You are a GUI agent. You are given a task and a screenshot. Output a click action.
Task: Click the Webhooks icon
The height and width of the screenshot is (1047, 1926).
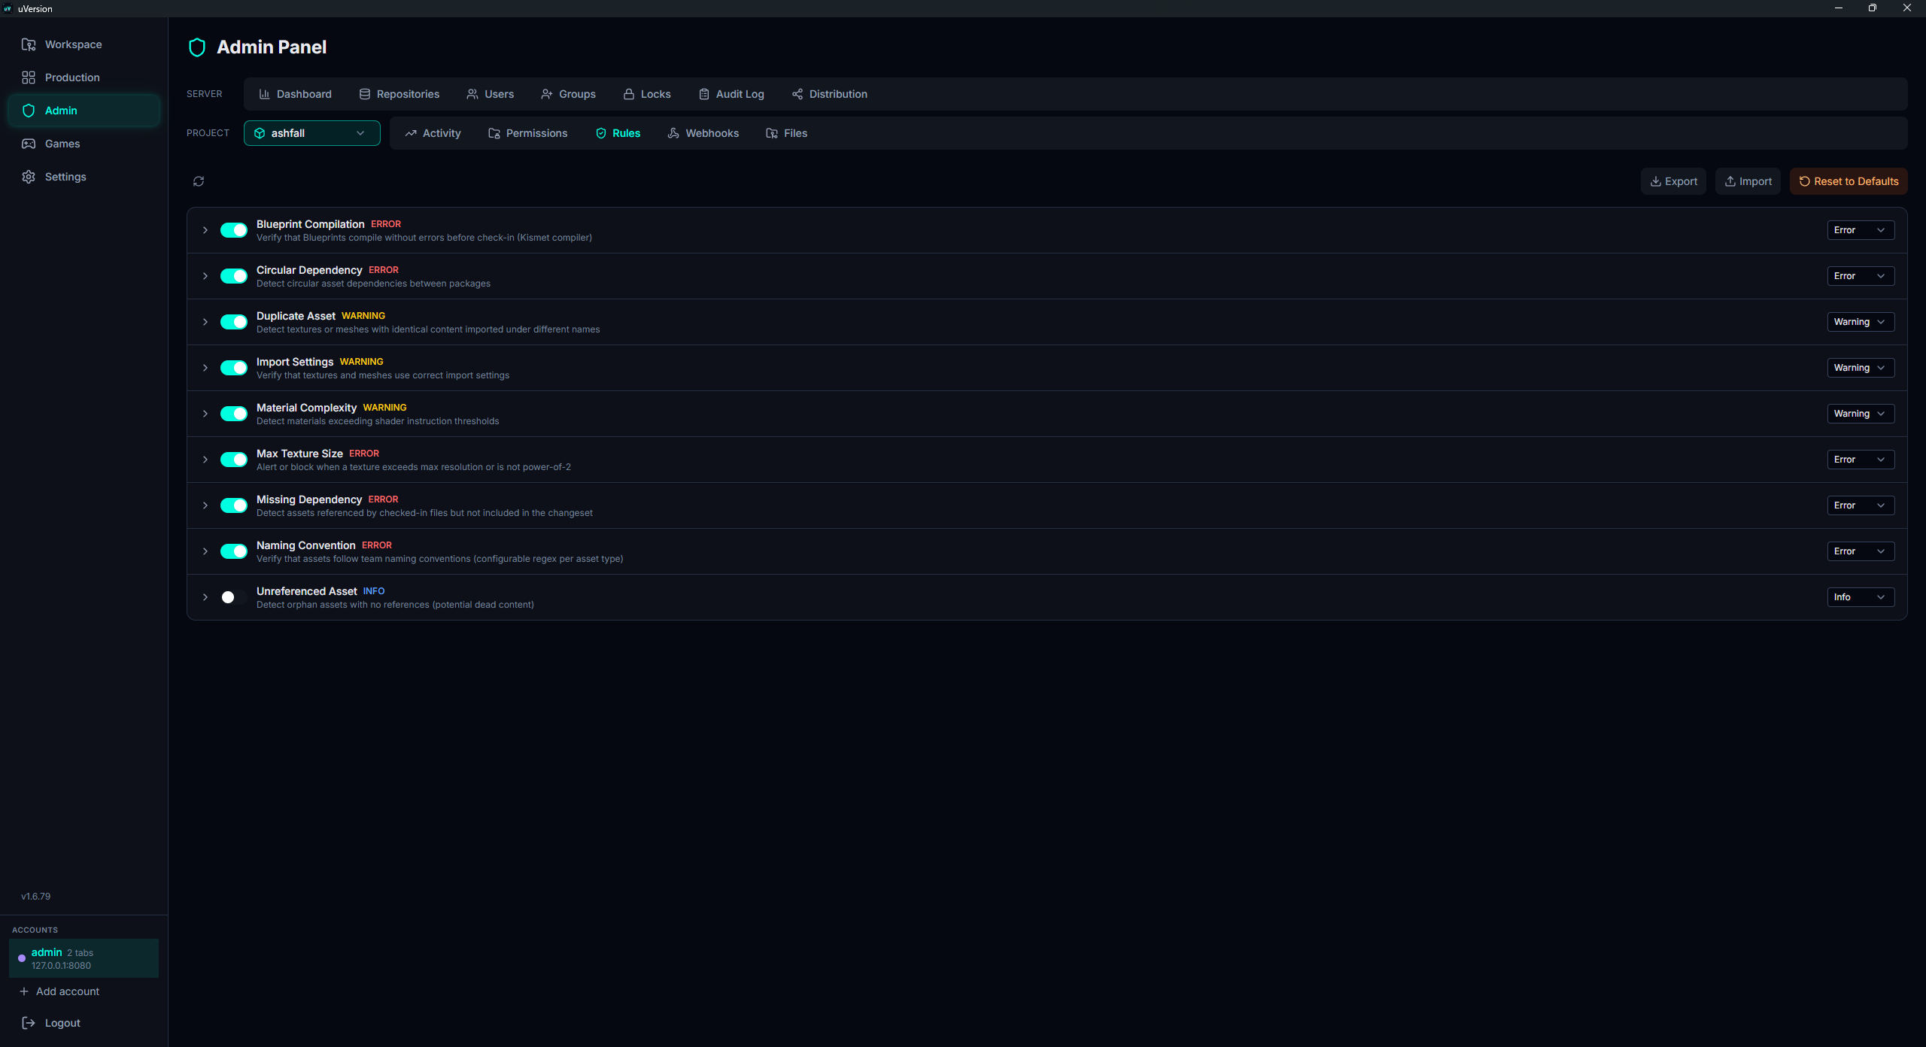pyautogui.click(x=673, y=133)
